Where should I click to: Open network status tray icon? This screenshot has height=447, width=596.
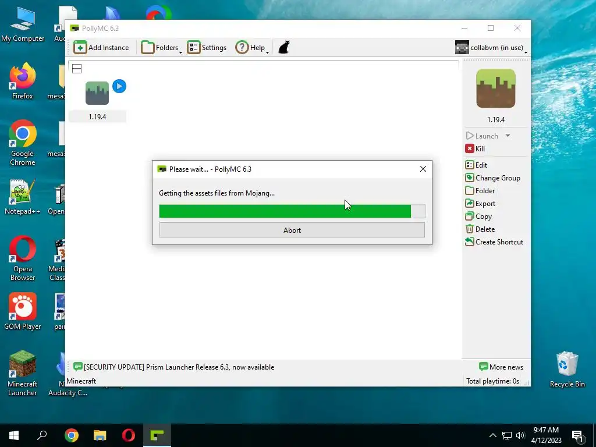(507, 435)
